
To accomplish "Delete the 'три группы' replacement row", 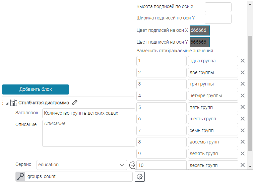I will pos(243,84).
